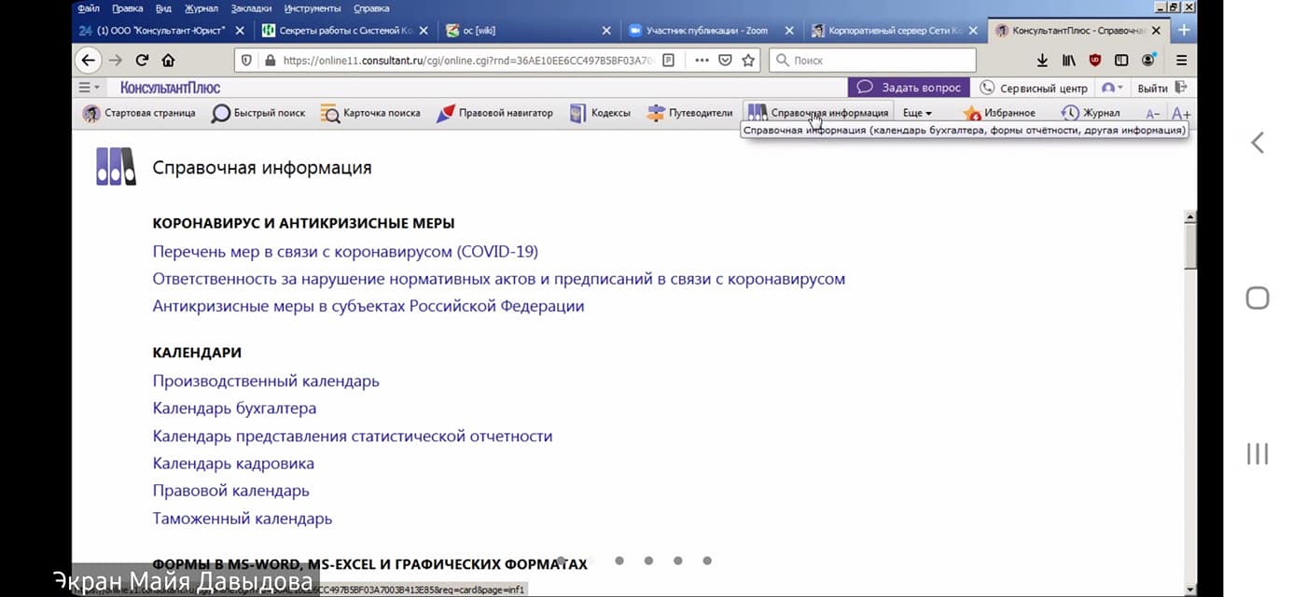Open the Файл menu

click(x=89, y=8)
